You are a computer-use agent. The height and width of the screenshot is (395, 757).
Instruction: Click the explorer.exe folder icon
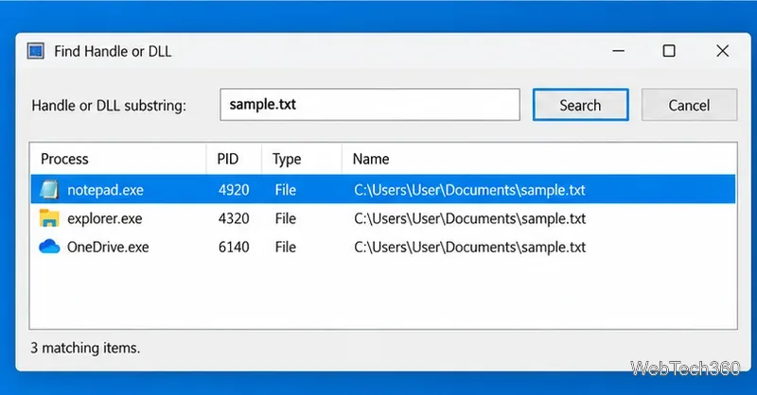[49, 218]
